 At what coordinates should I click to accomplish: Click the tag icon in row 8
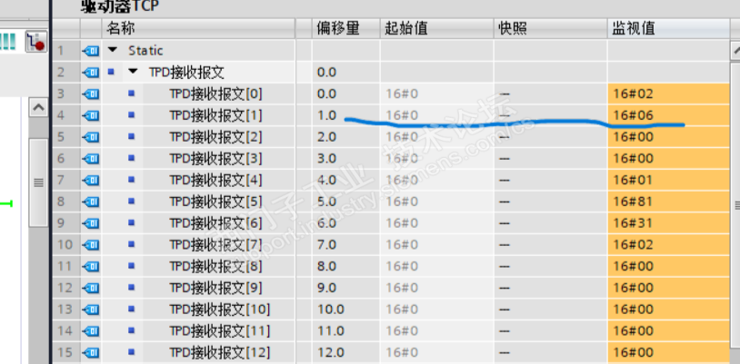pyautogui.click(x=91, y=202)
